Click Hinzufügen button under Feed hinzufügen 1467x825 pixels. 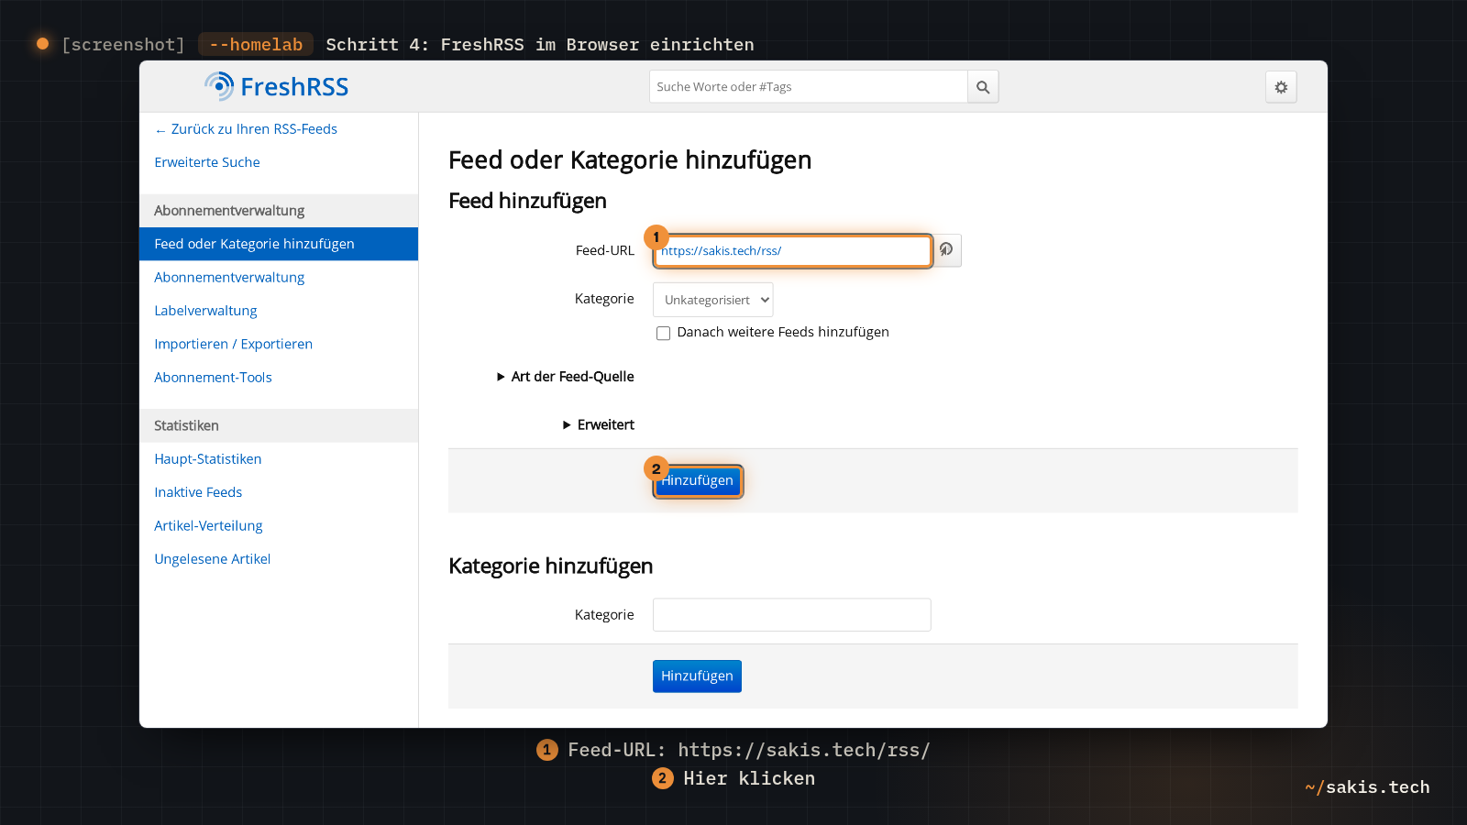698,481
